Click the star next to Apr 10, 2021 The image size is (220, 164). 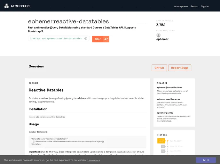168,141
